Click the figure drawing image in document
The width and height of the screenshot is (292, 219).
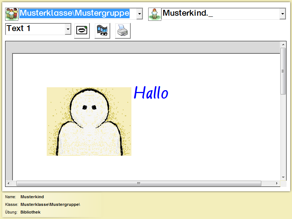click(89, 122)
